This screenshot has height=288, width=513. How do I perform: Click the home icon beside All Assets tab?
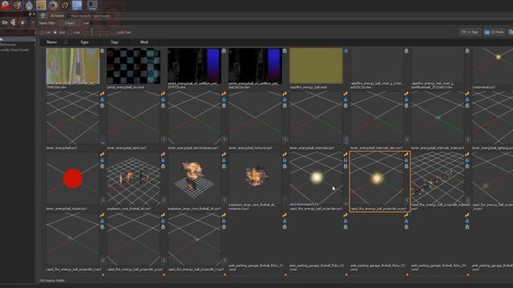[42, 15]
